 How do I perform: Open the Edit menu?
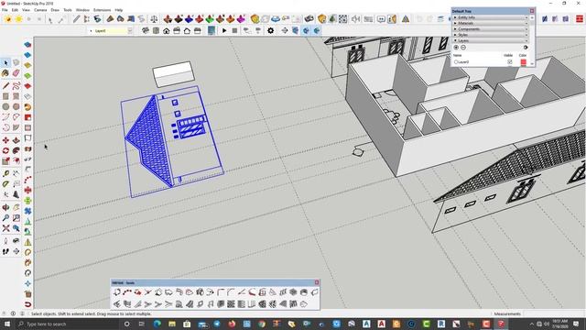pos(15,10)
